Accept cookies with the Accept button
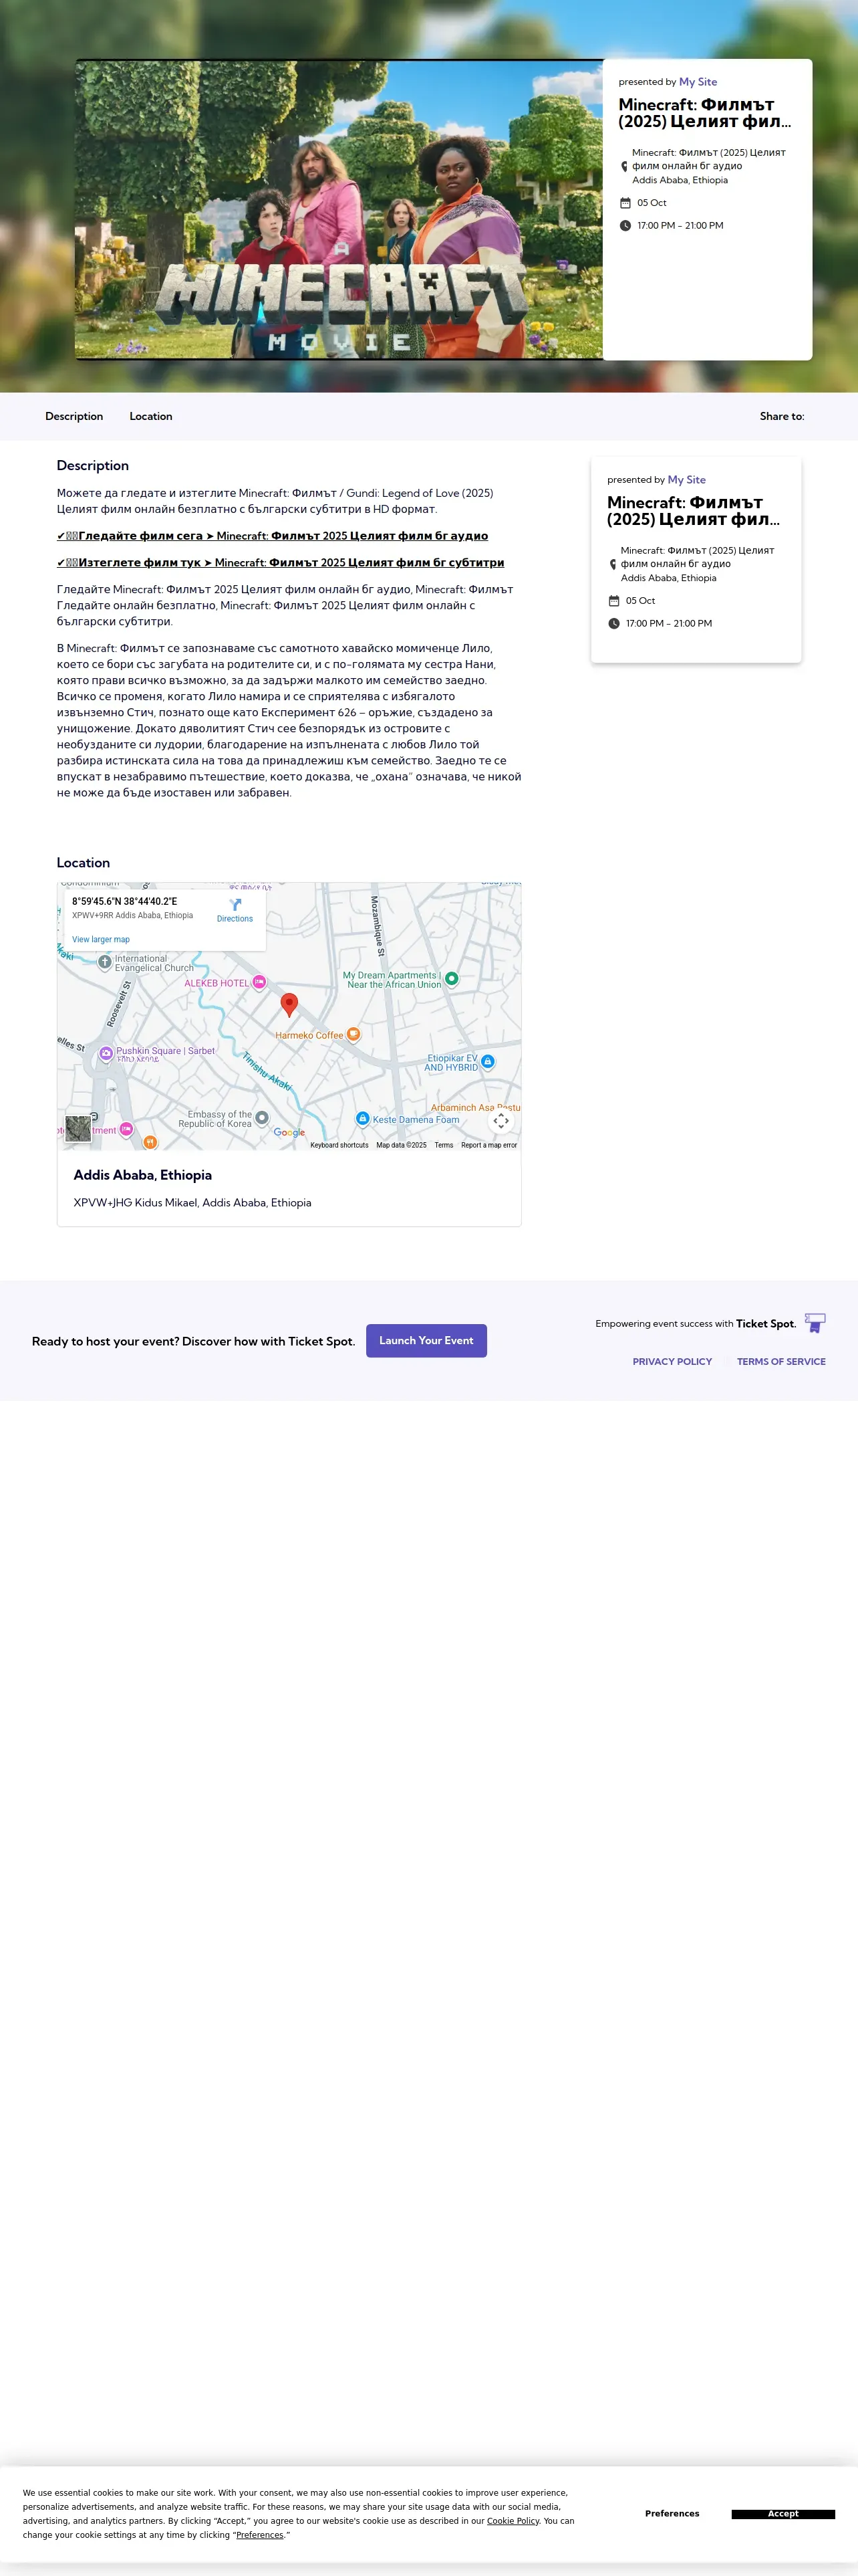This screenshot has height=2576, width=858. pyautogui.click(x=783, y=2514)
